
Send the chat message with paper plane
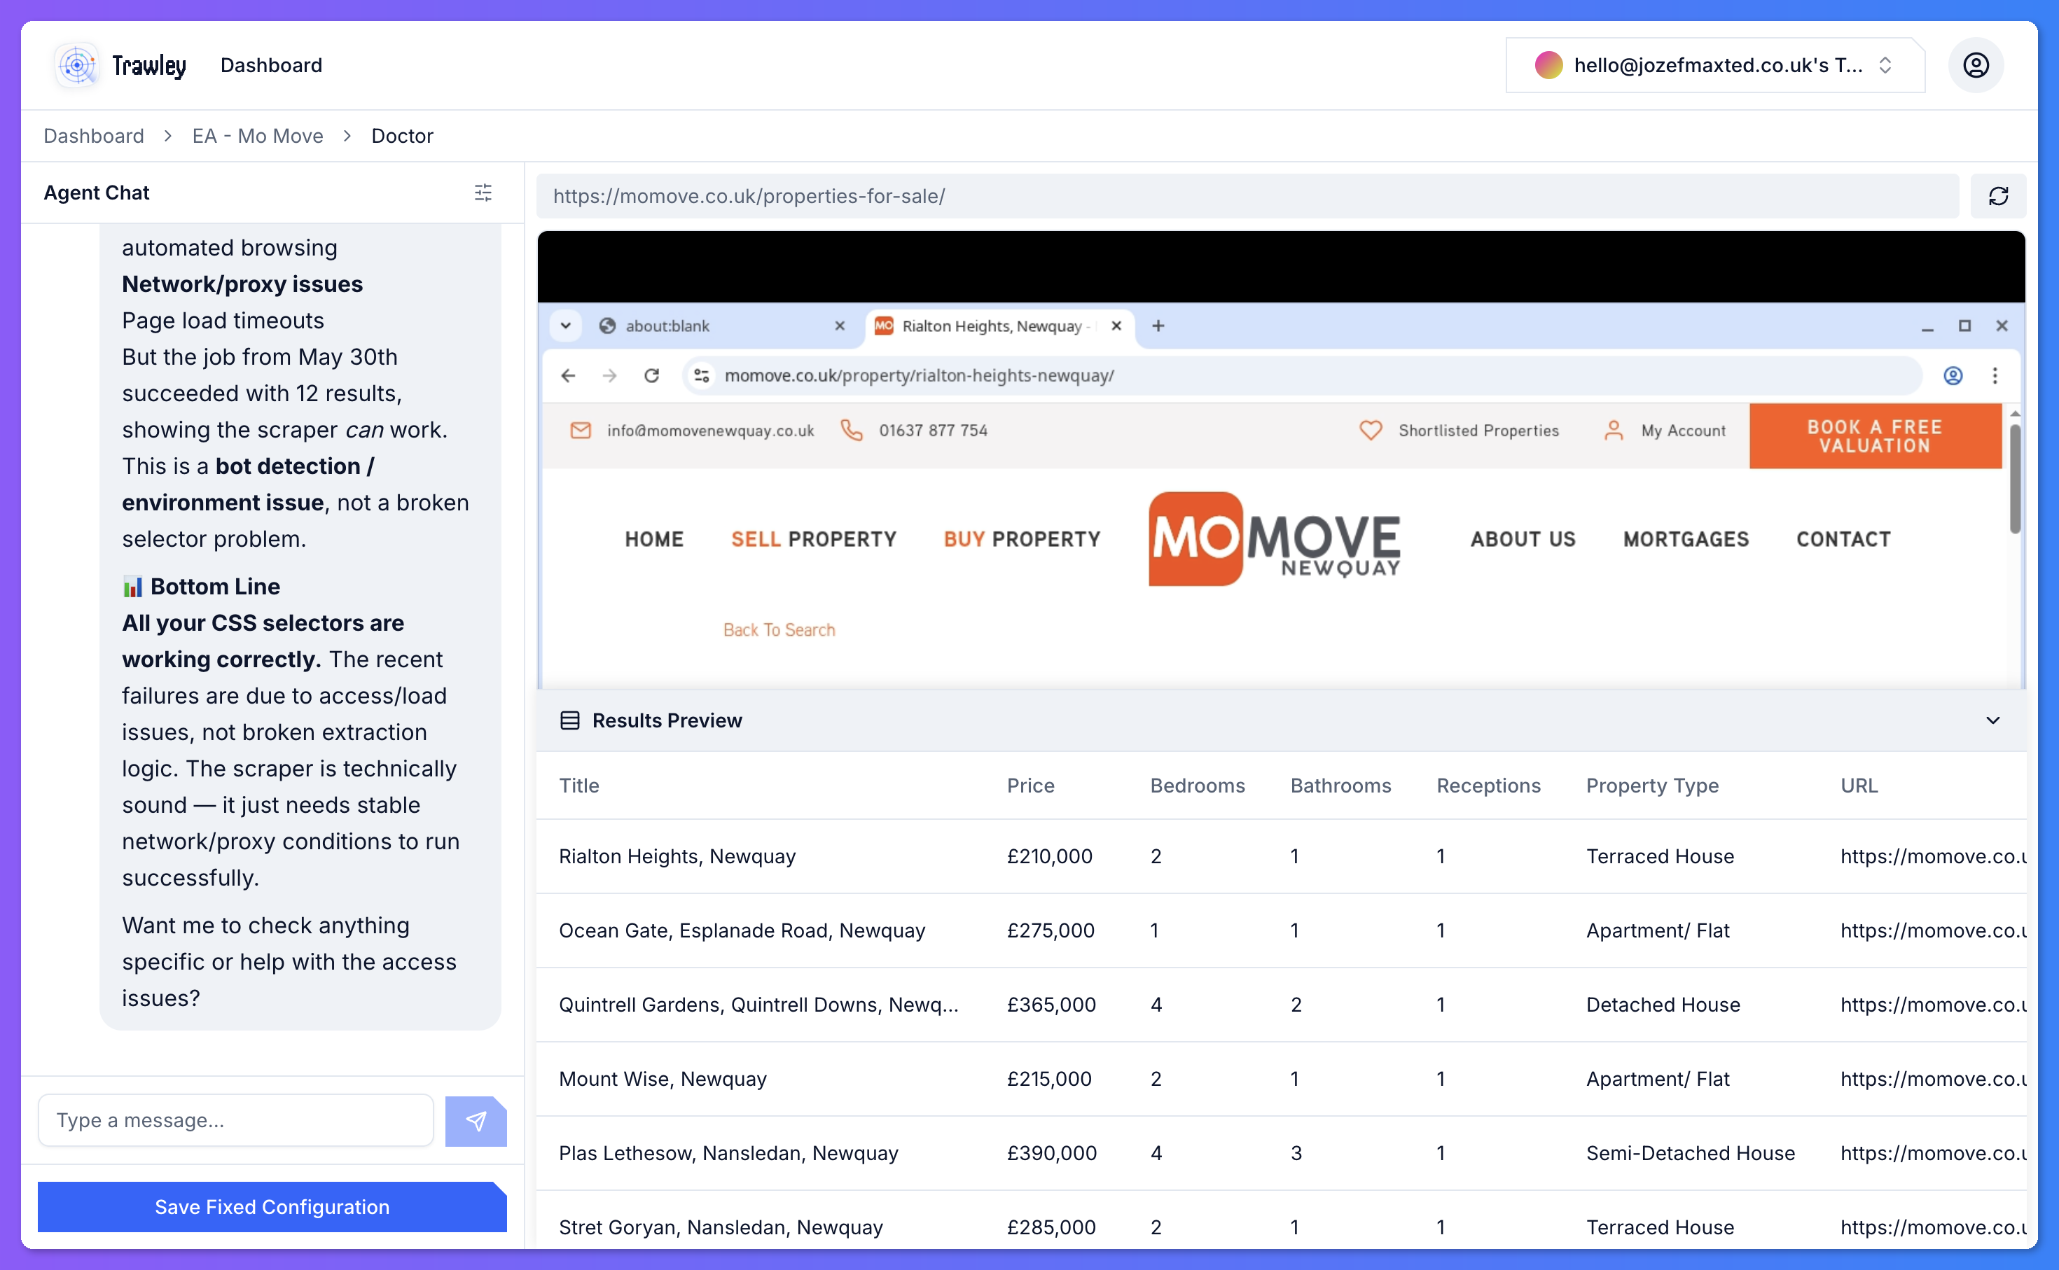tap(476, 1120)
